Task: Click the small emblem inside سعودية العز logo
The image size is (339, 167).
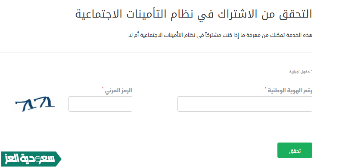Action: coord(38,159)
